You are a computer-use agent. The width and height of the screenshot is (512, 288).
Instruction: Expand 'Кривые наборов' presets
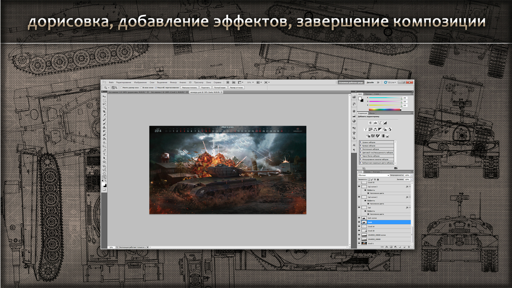360,146
